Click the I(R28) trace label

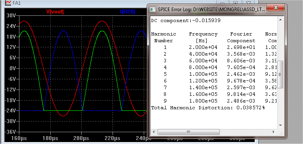(128, 12)
